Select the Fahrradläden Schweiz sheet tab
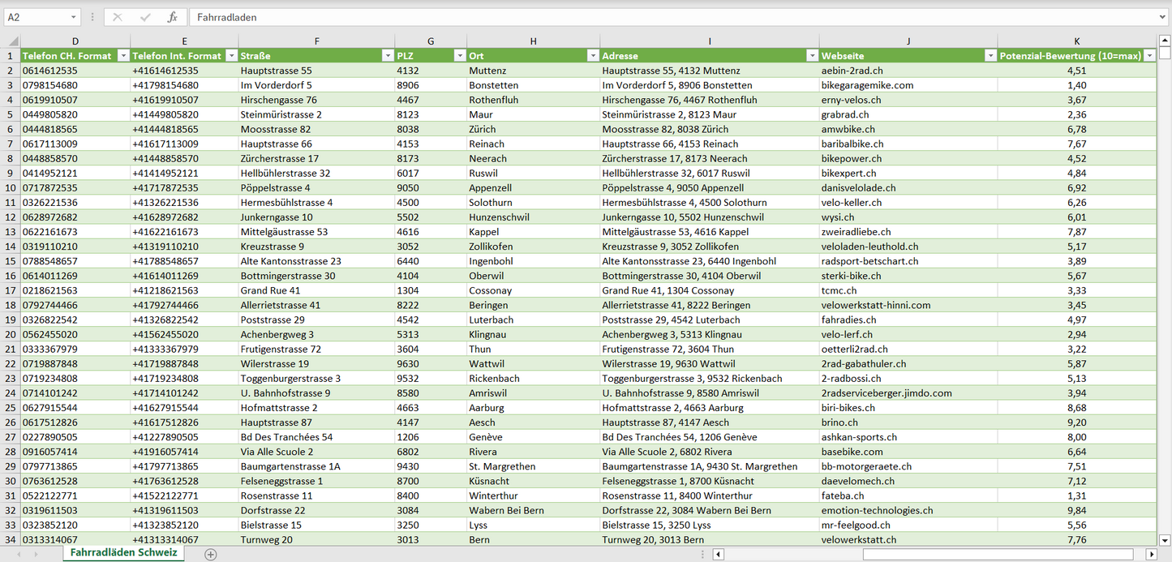 tap(123, 553)
